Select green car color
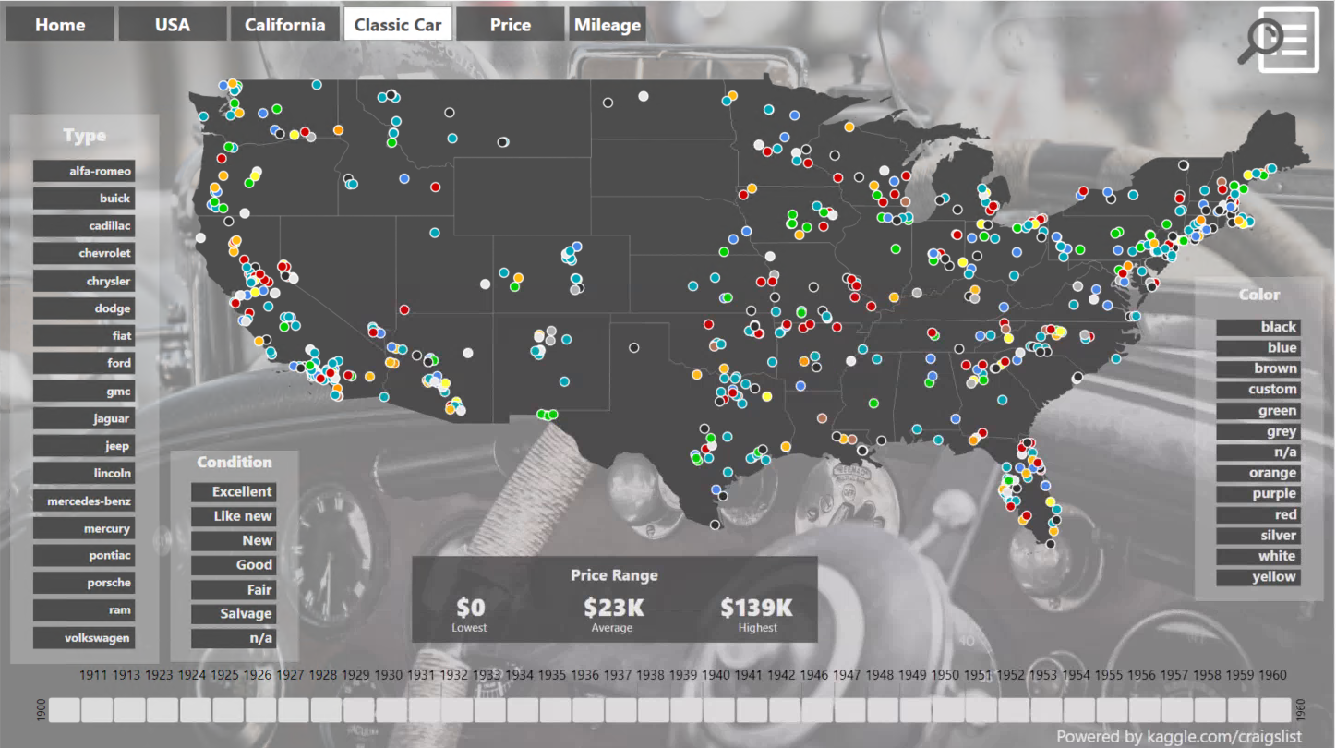Viewport: 1336px width, 748px height. (x=1258, y=411)
